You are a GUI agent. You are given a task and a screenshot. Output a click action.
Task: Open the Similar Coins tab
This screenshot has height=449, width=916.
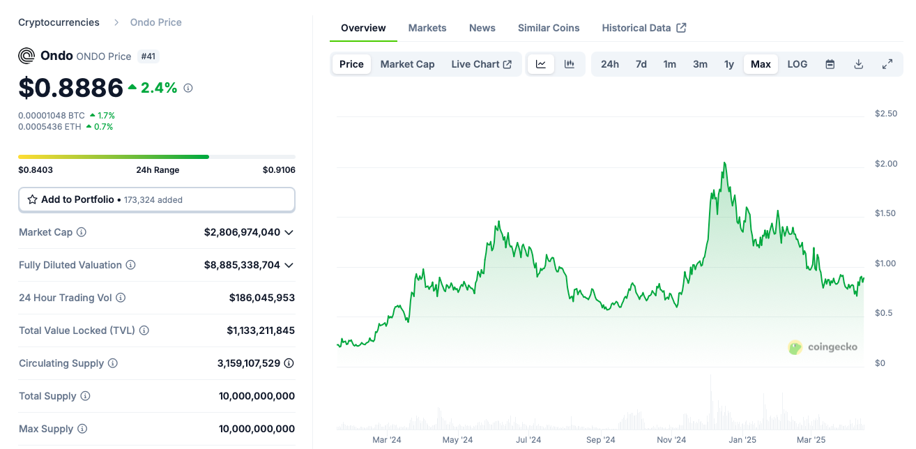549,28
